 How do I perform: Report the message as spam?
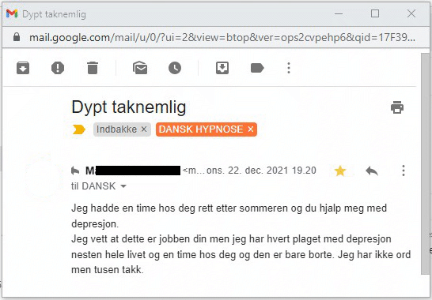coord(58,68)
